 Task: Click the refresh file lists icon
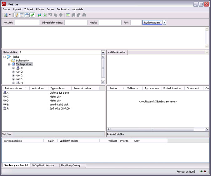click(39, 15)
